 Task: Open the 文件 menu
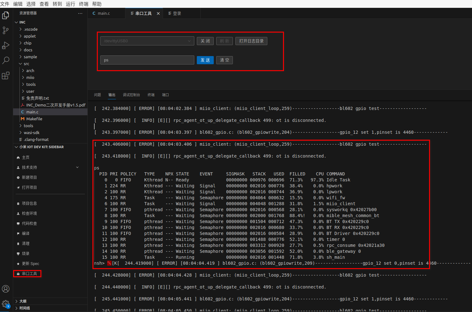coord(5,4)
